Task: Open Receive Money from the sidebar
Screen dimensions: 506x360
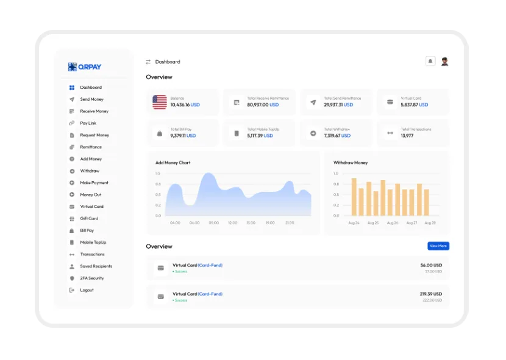Action: tap(94, 111)
